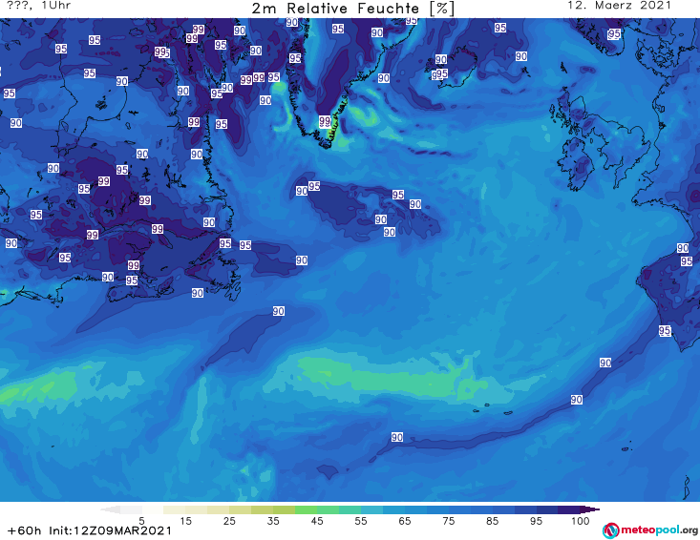Viewport: 700px width, 540px height.
Task: Click the meteopool.org logo icon
Action: pos(610,530)
